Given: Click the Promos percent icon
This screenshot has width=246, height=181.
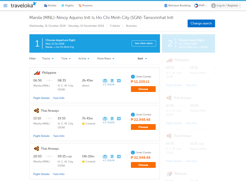Looking at the screenshot, I should click(80, 6).
